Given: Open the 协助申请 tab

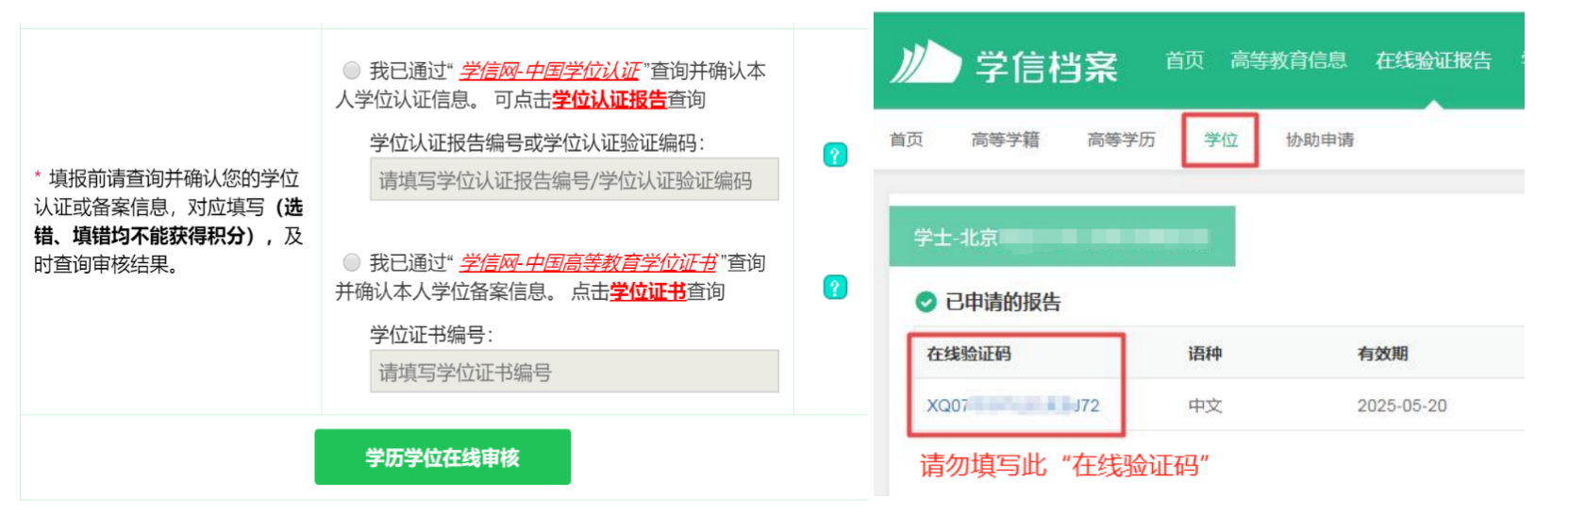Looking at the screenshot, I should click(1319, 140).
